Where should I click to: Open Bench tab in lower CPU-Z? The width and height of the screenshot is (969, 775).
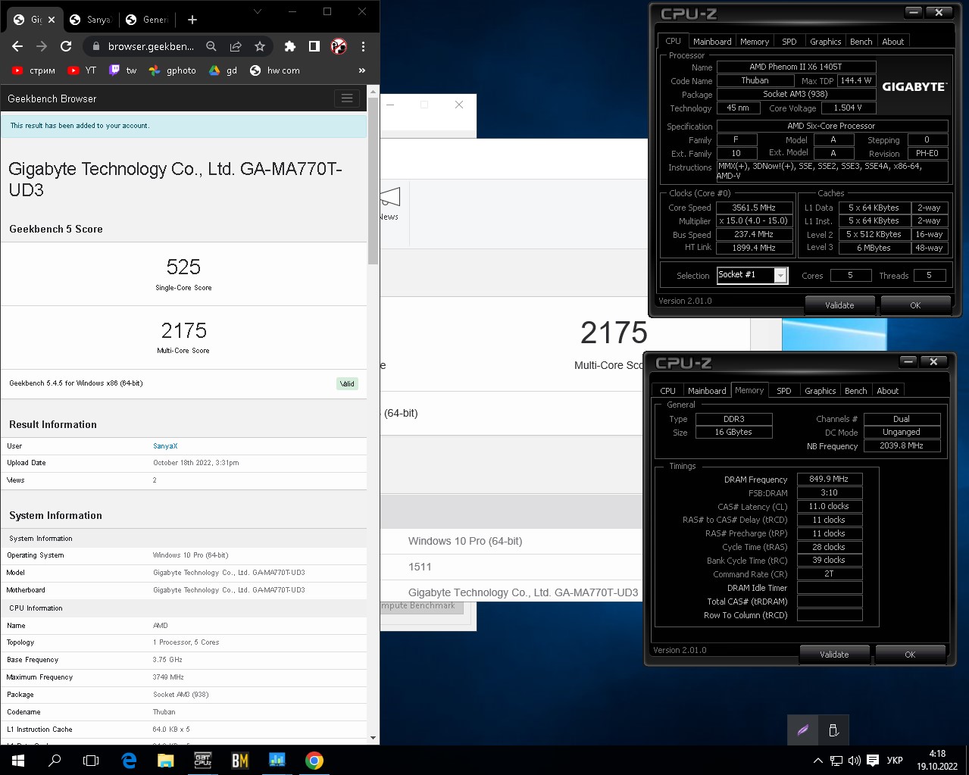[x=856, y=391]
